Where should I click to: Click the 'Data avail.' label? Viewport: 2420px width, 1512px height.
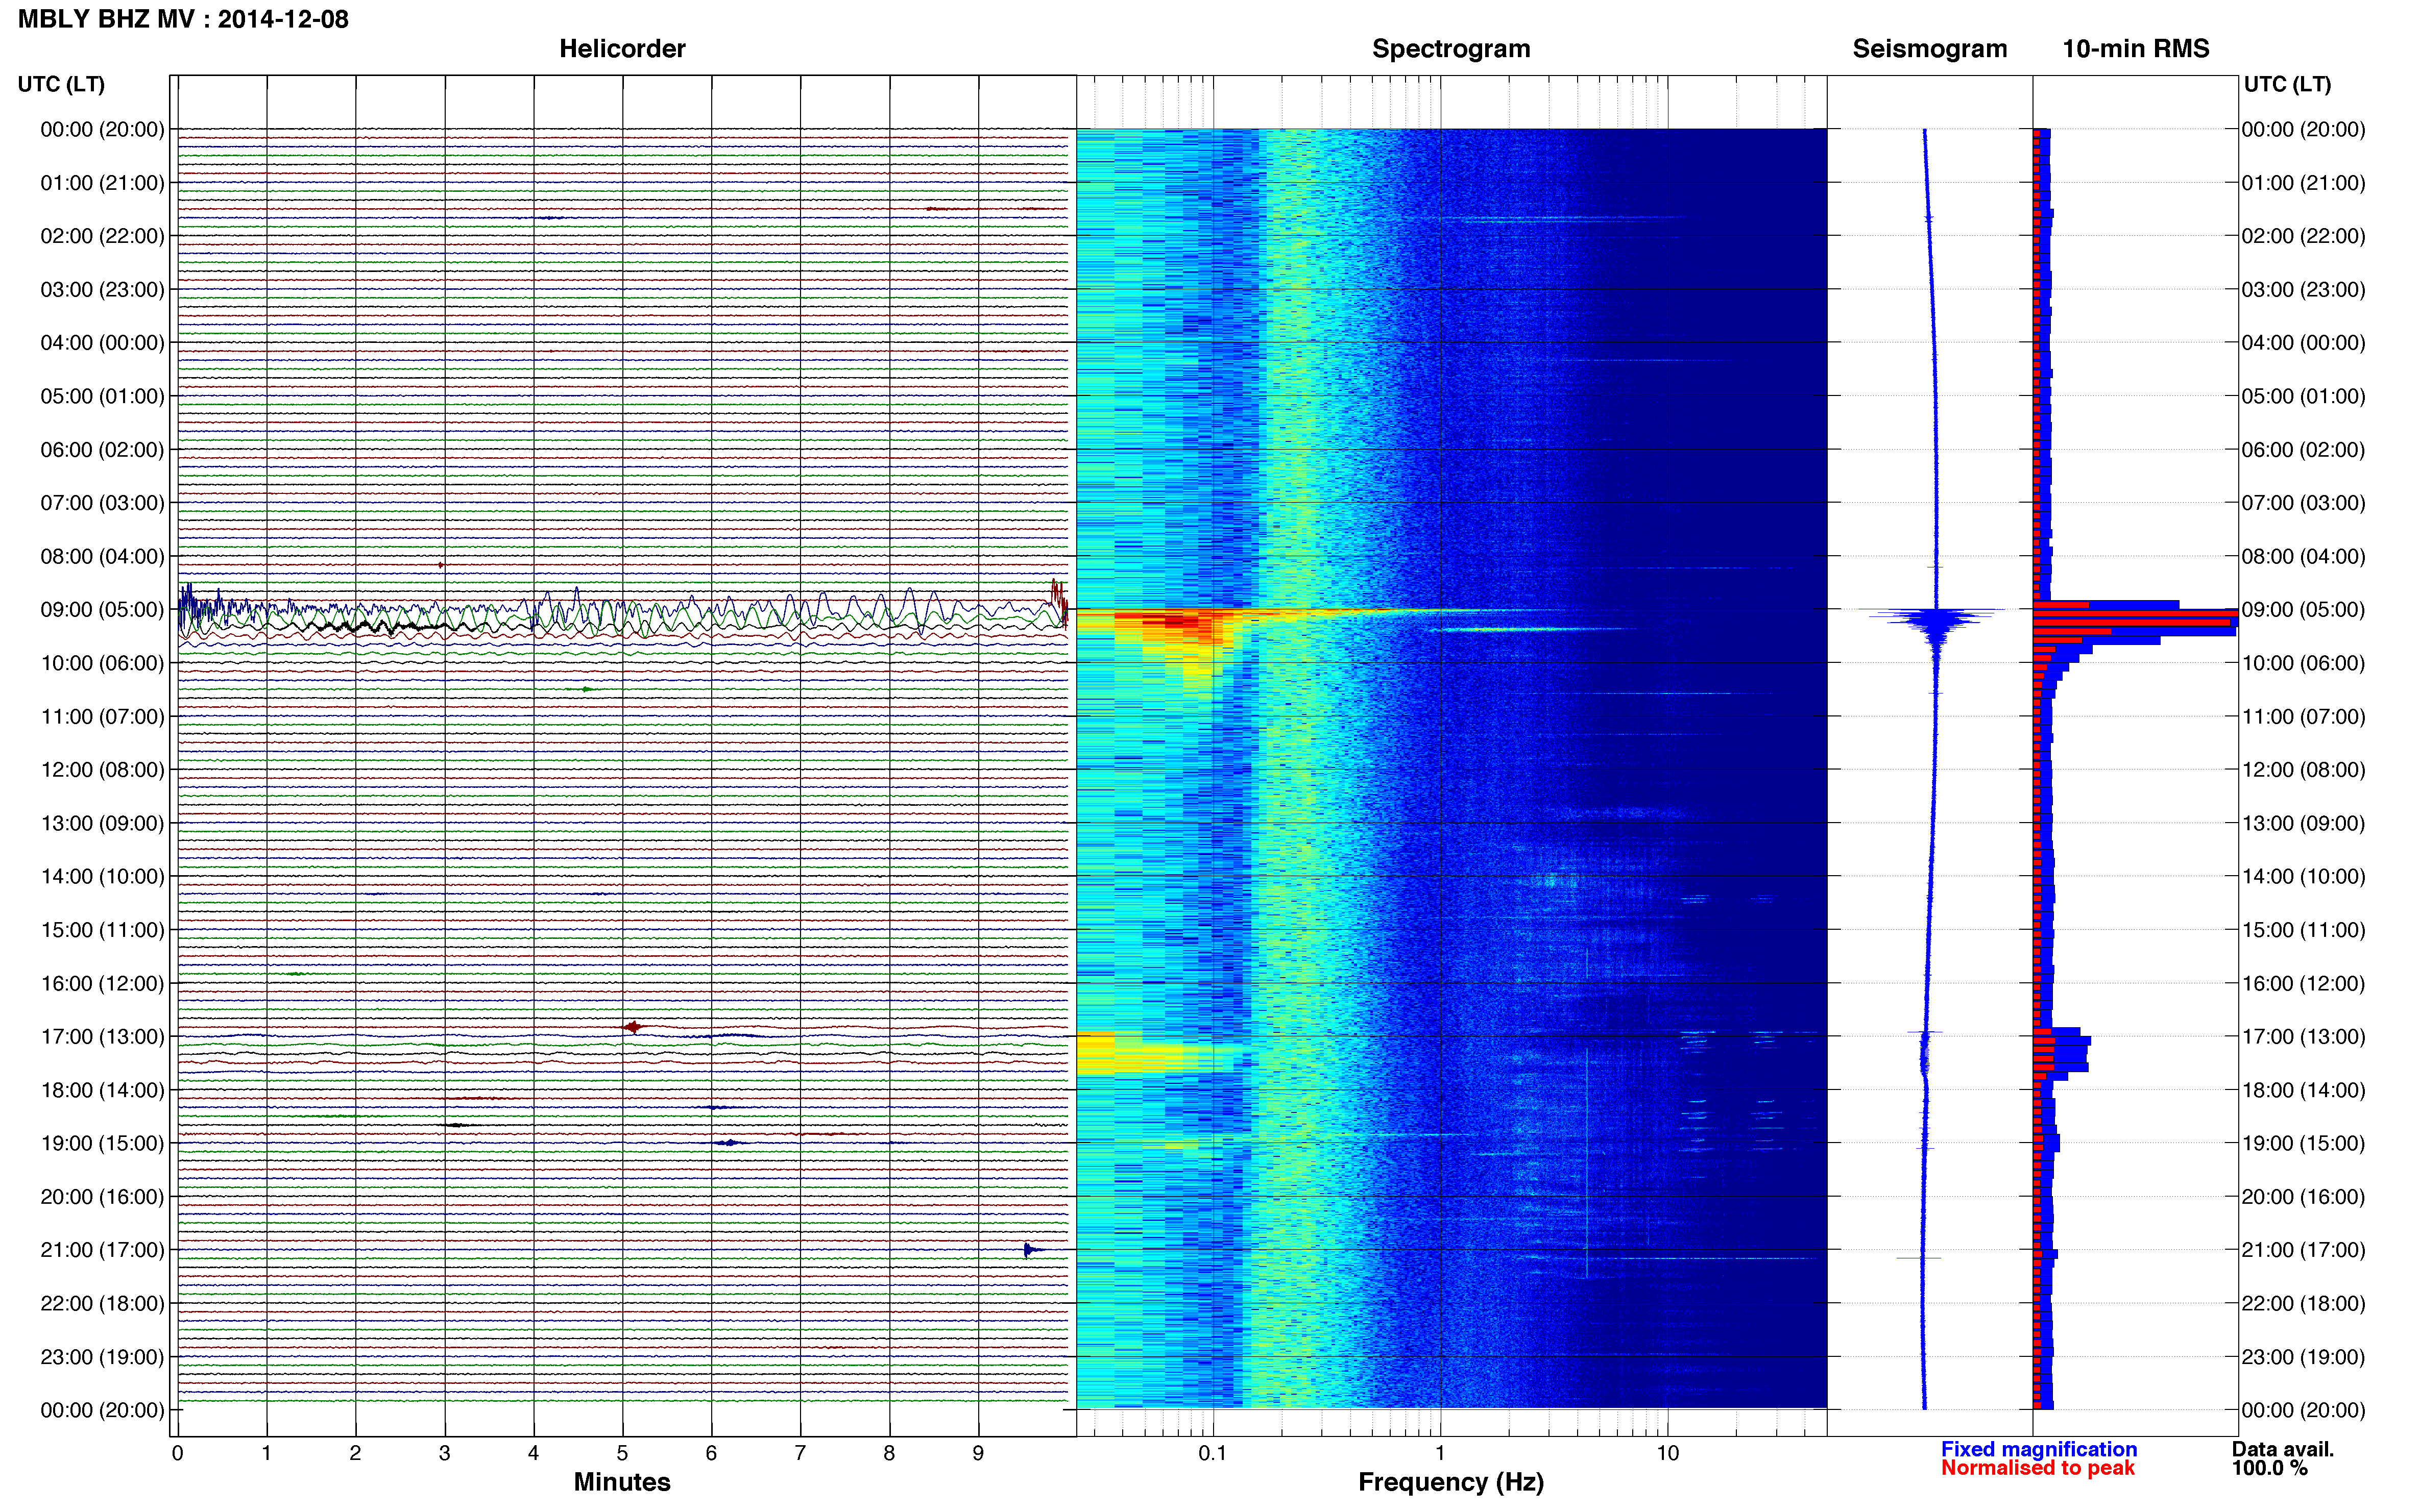[2283, 1449]
